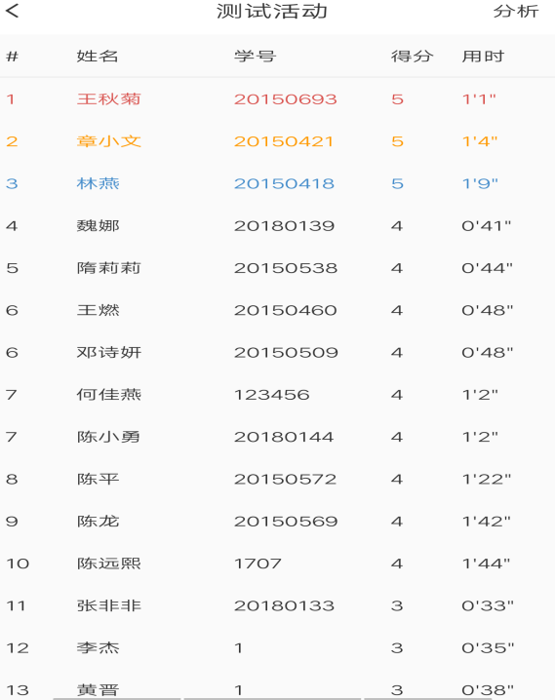Select the row for 隋莉莉
Image resolution: width=555 pixels, height=700 pixels.
pos(277,268)
